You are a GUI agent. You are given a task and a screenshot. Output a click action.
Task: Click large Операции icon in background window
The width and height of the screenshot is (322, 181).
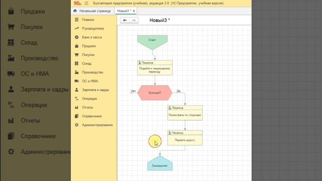click(x=11, y=105)
